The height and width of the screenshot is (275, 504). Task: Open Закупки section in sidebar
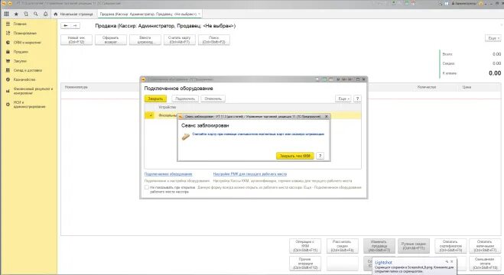(x=20, y=61)
